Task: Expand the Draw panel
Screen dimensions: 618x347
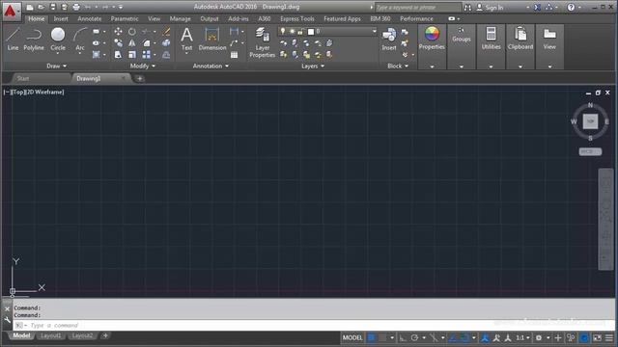Action: click(56, 67)
